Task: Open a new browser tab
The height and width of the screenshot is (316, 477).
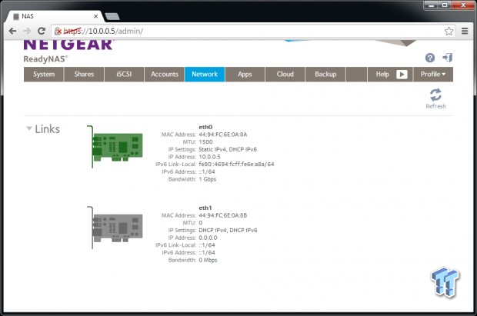Action: pyautogui.click(x=112, y=16)
